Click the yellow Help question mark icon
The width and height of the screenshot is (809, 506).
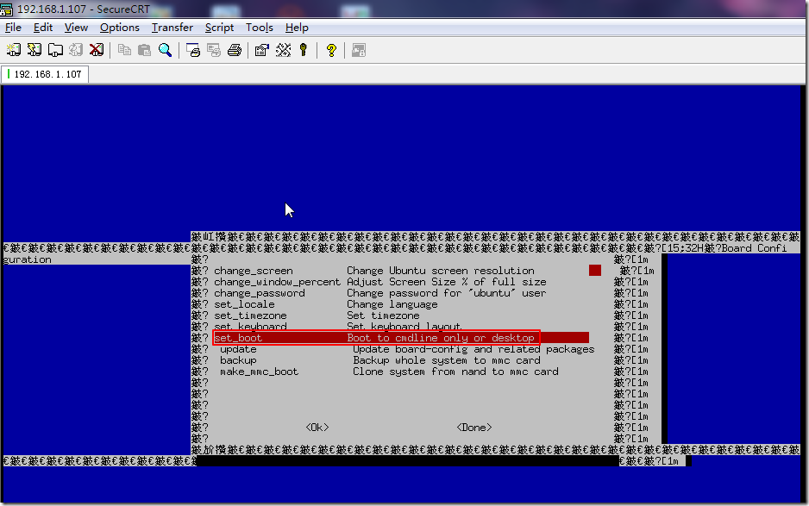click(331, 50)
